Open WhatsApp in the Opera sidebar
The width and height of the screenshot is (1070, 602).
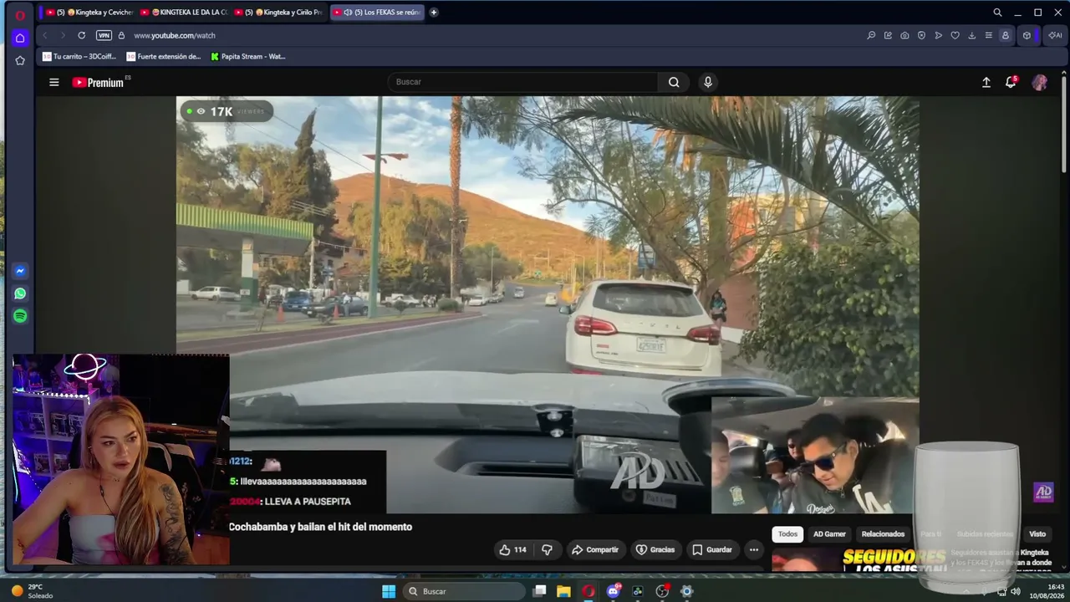(x=20, y=293)
